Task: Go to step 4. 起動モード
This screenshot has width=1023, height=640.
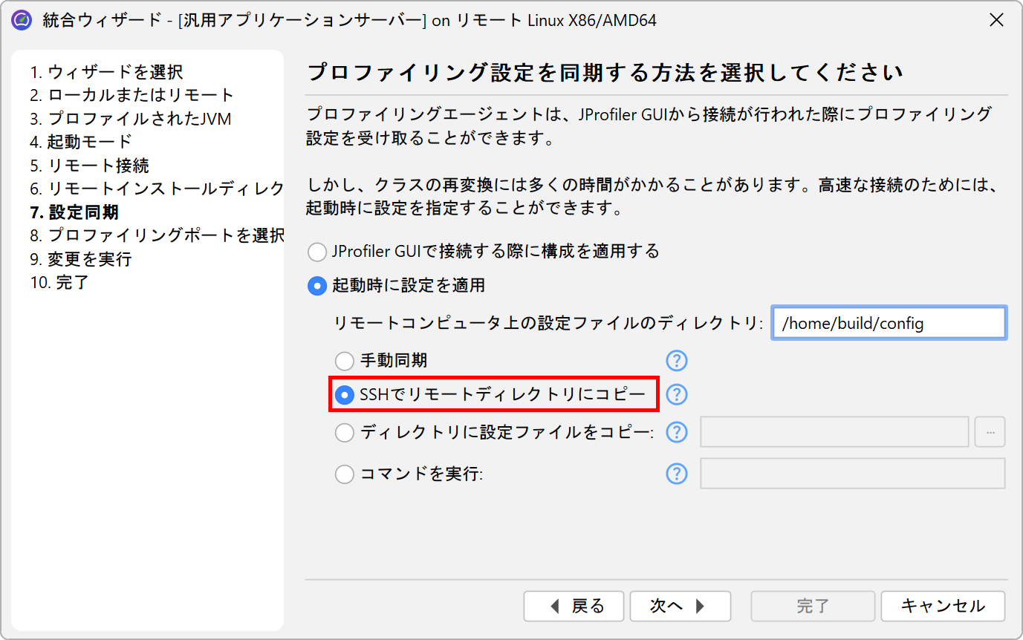Action: pyautogui.click(x=81, y=142)
